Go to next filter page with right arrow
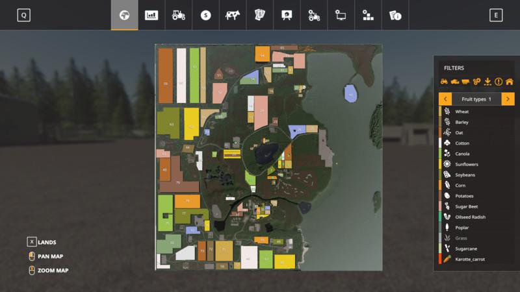The height and width of the screenshot is (292, 520). [508, 99]
